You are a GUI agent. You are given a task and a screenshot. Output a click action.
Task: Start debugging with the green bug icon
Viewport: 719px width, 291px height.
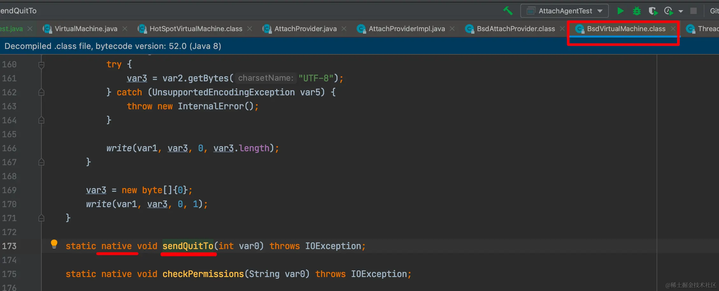tap(637, 11)
